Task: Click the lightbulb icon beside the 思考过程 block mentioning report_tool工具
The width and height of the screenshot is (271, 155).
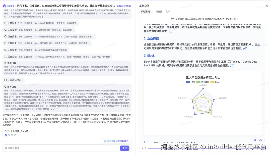Action: 5,63
